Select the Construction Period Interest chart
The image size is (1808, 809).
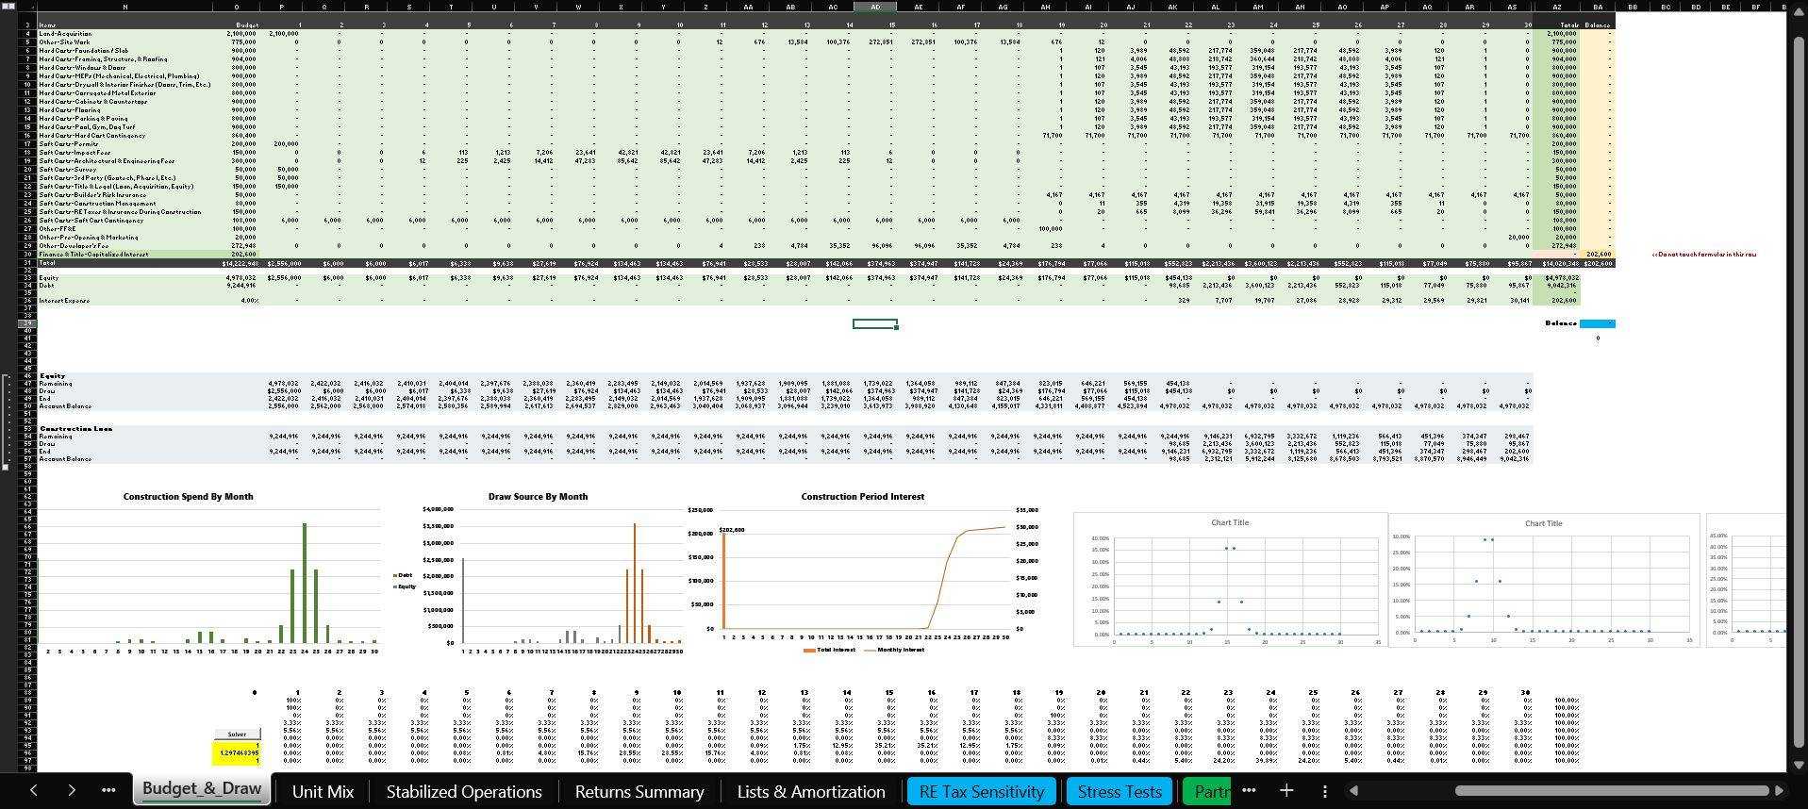point(863,572)
